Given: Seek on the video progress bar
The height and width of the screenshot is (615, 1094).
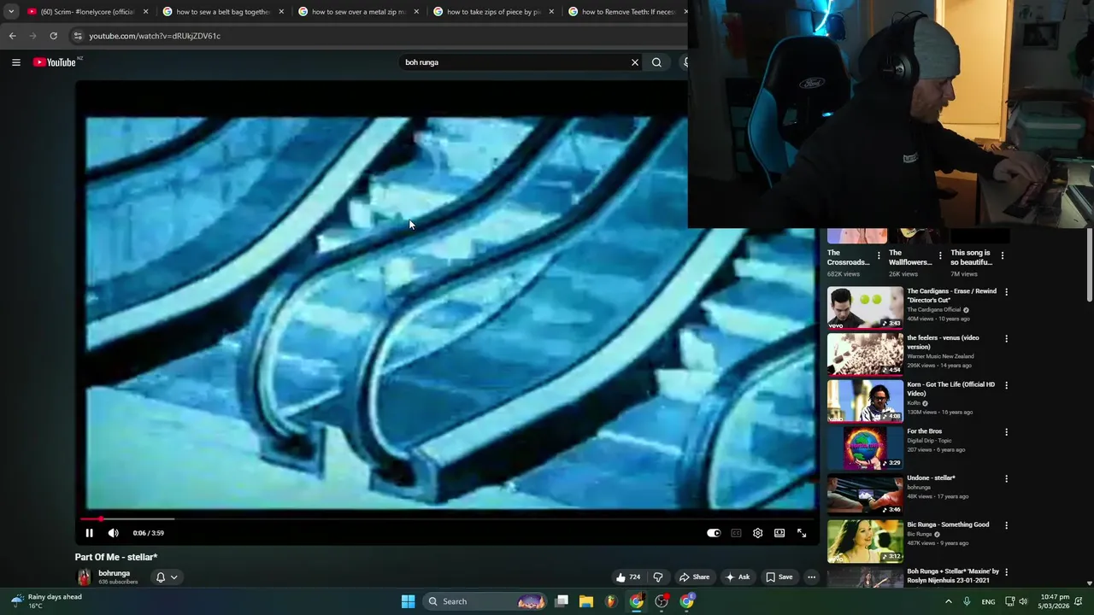Looking at the screenshot, I should 449,518.
